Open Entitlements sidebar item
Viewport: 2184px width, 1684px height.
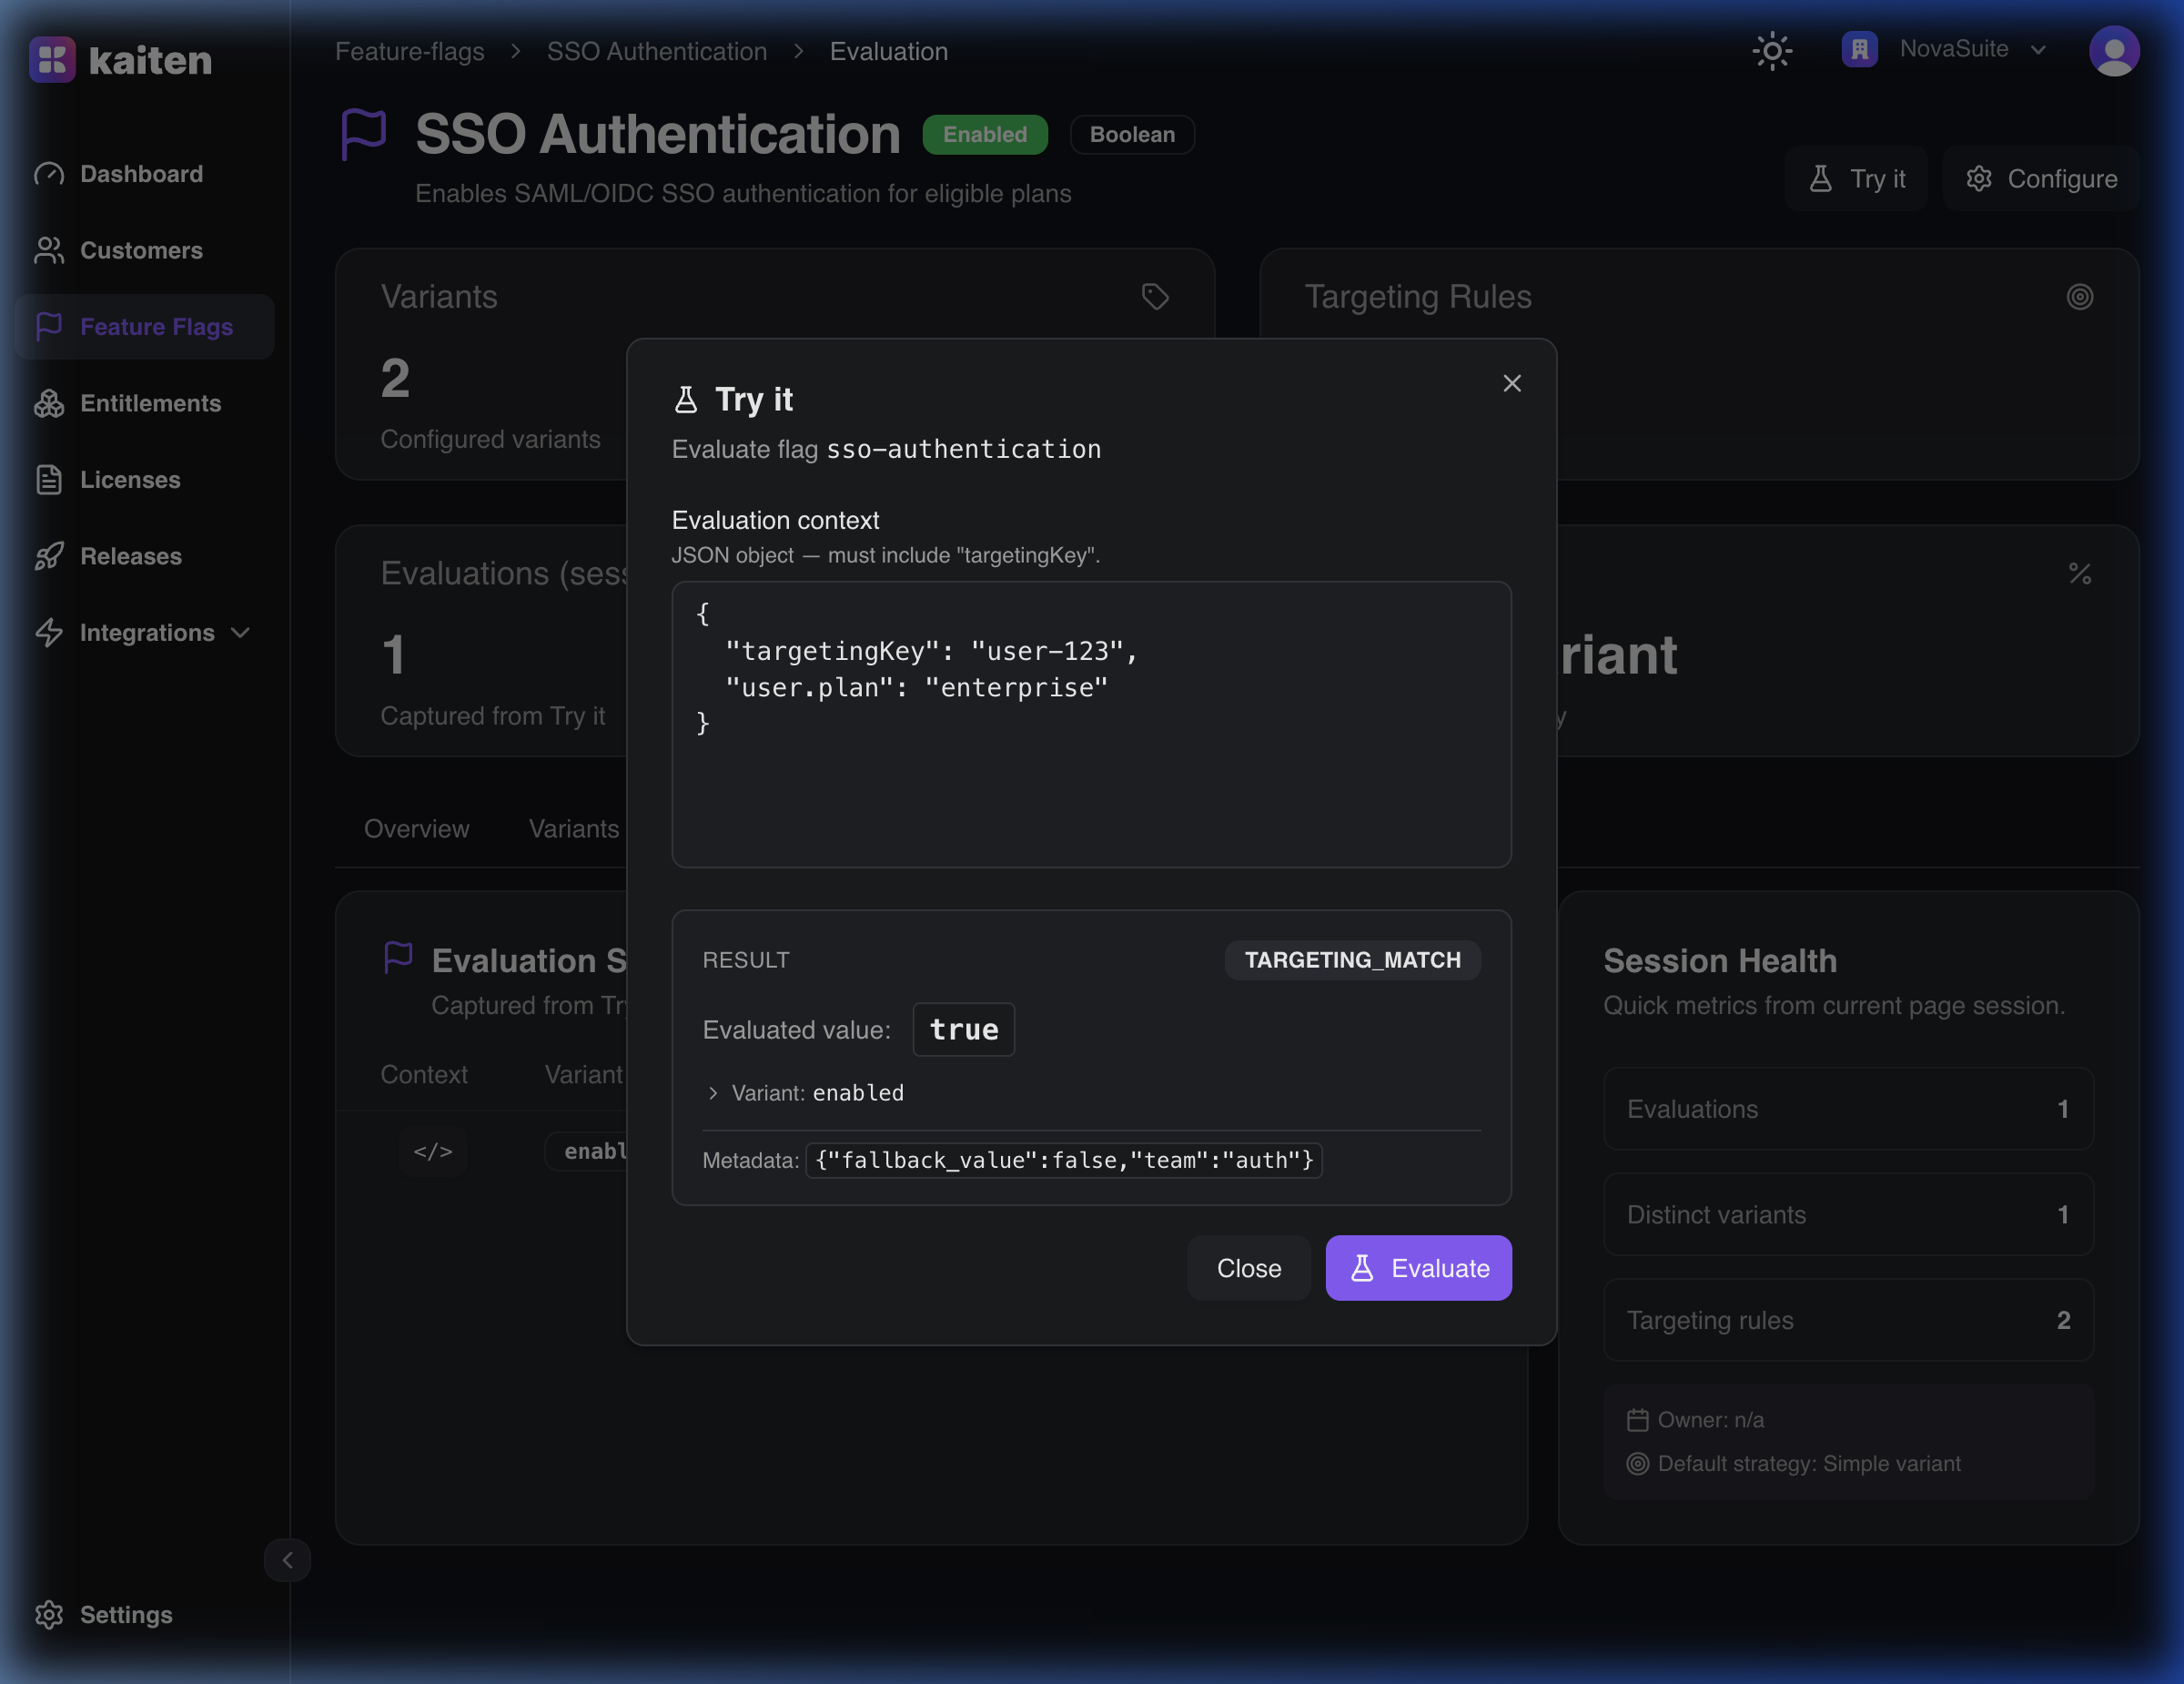150,403
